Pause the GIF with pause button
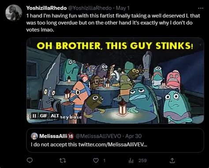Viewport: 209px width, 168px height. (34, 116)
